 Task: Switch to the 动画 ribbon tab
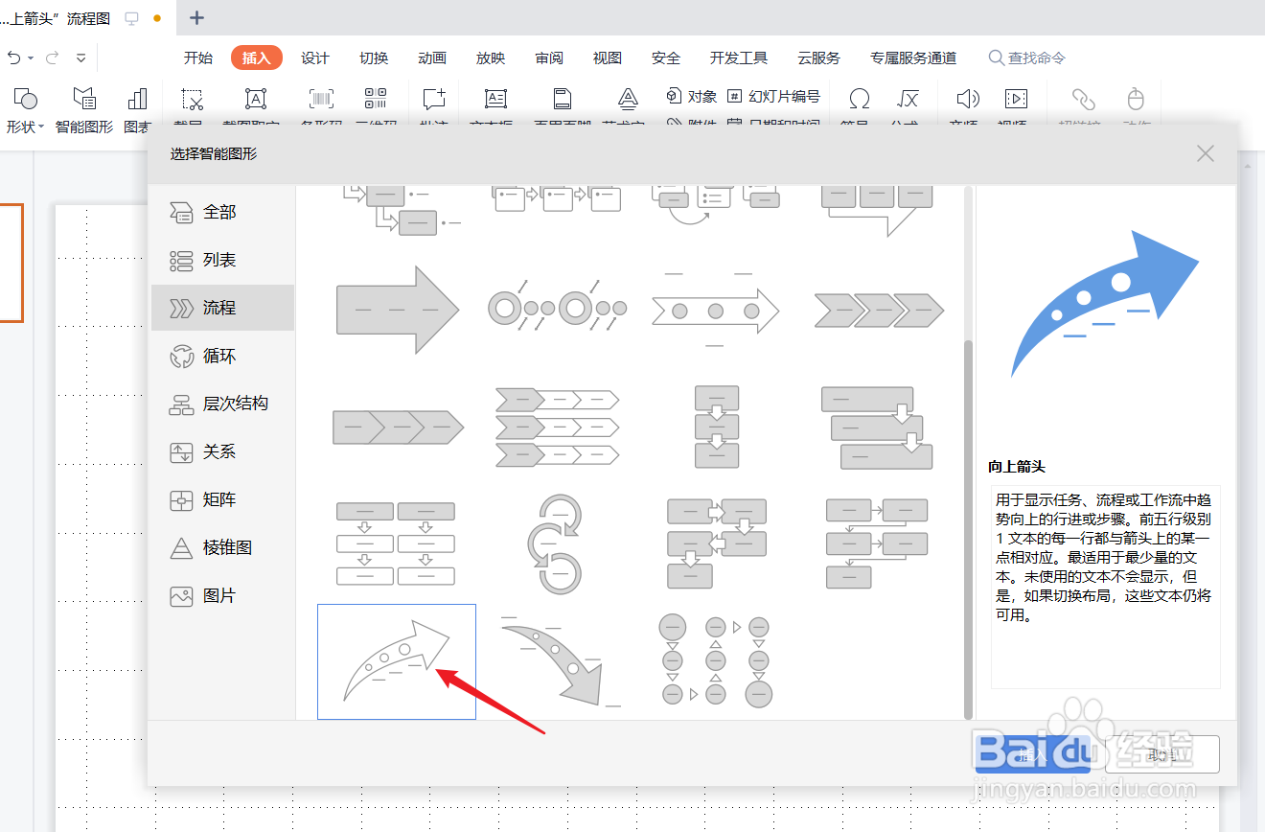(432, 58)
